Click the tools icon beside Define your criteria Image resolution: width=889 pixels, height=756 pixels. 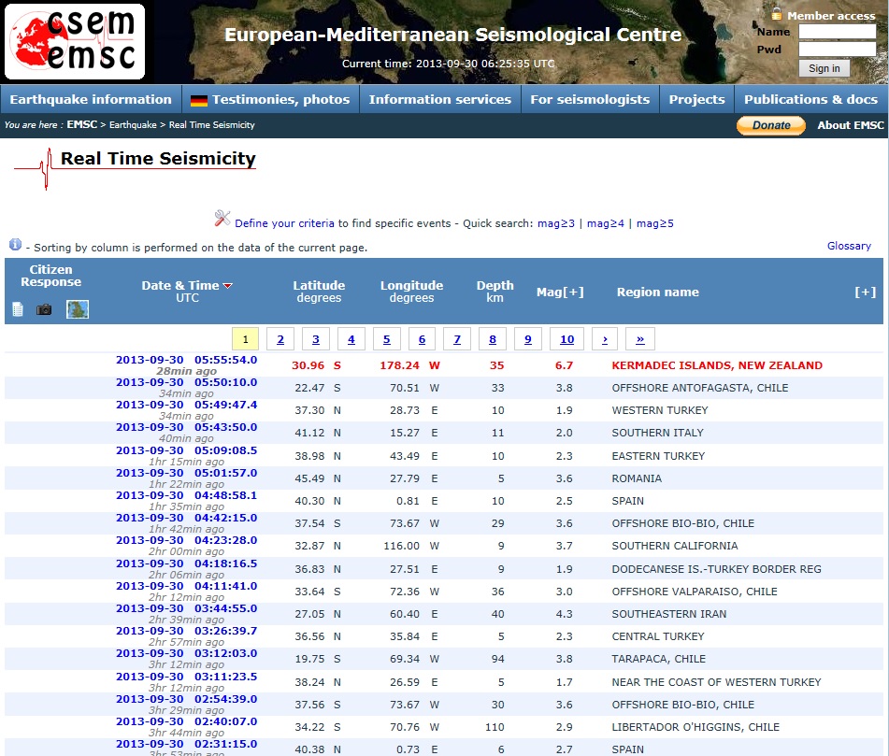point(222,218)
